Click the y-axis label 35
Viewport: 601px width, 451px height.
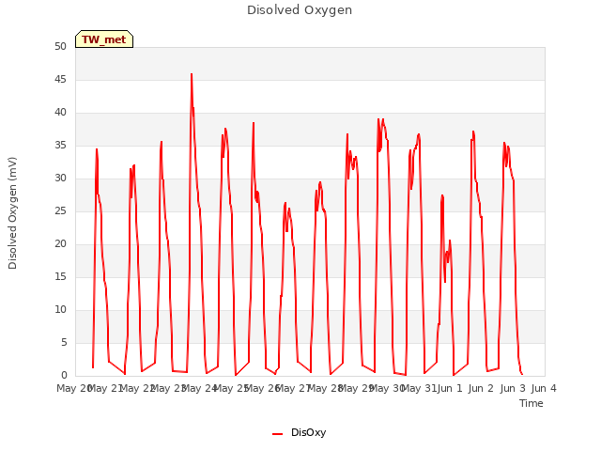(x=60, y=145)
